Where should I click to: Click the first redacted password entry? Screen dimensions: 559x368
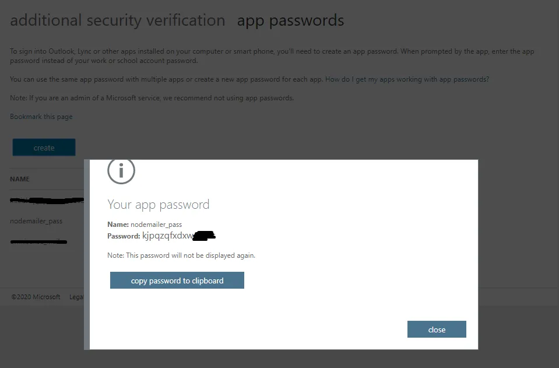click(x=47, y=201)
